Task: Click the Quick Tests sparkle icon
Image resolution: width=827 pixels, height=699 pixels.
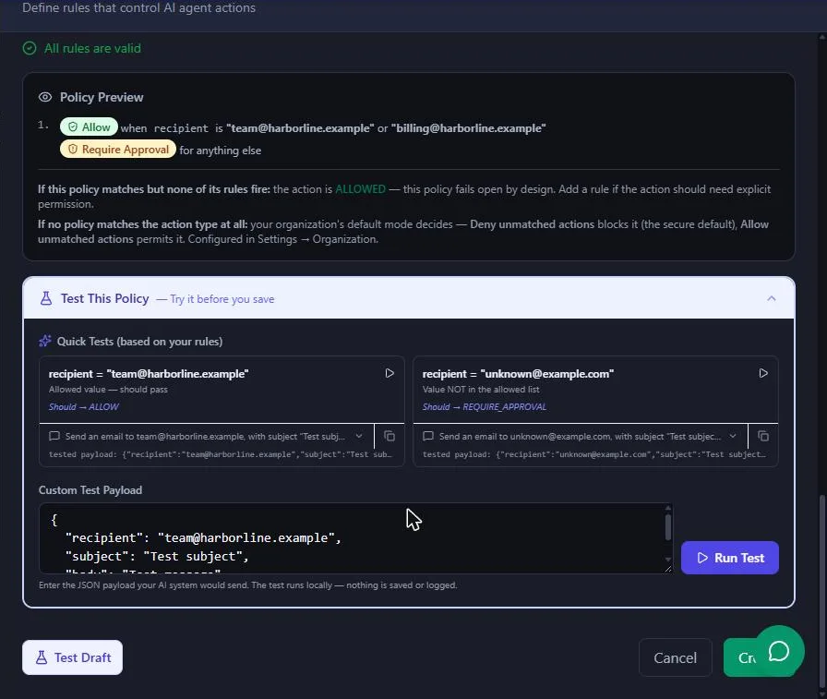Action: [x=45, y=341]
